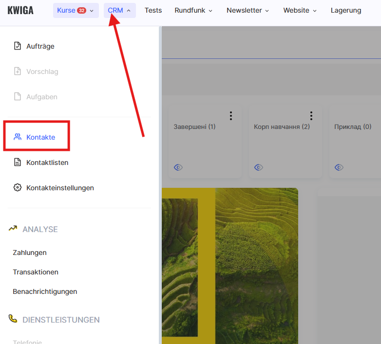This screenshot has height=344, width=381.
Task: Click the KWIGA logo
Action: point(20,10)
